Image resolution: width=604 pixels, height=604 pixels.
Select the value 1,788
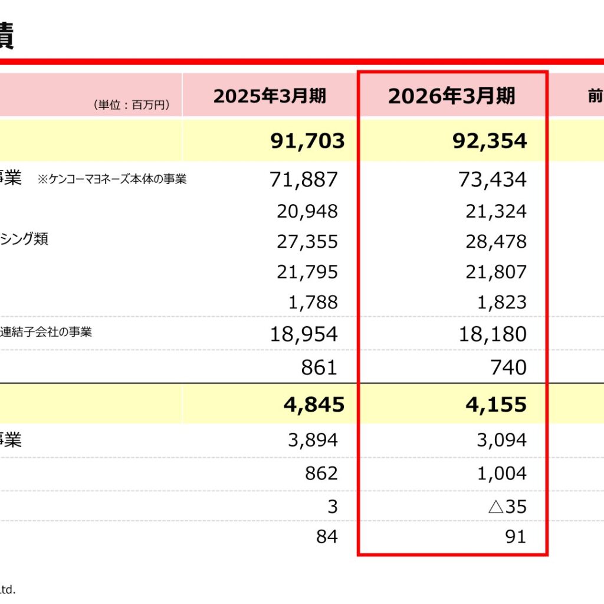(x=313, y=303)
